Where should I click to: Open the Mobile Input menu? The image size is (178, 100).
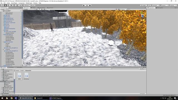pos(29,3)
